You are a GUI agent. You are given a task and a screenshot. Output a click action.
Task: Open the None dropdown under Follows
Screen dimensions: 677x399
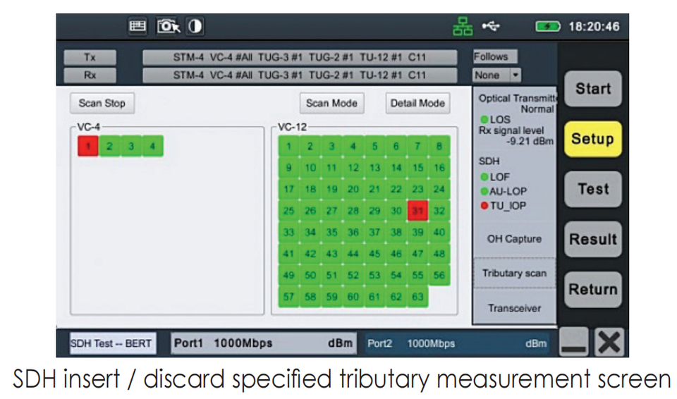(x=496, y=75)
